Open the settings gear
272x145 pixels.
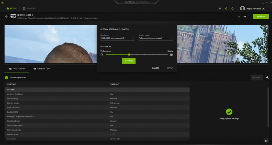(232, 8)
